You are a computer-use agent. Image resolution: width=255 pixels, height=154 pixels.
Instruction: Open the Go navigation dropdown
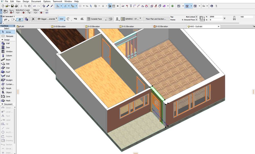(205, 6)
